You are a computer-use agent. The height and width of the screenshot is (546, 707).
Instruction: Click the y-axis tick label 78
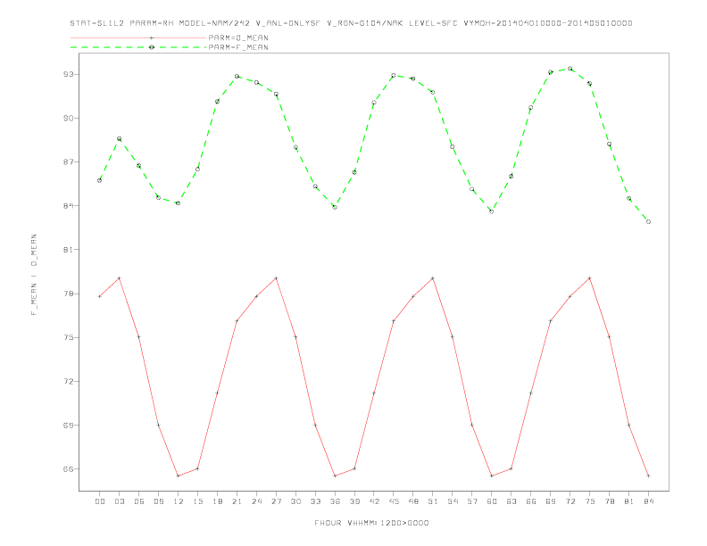(68, 294)
